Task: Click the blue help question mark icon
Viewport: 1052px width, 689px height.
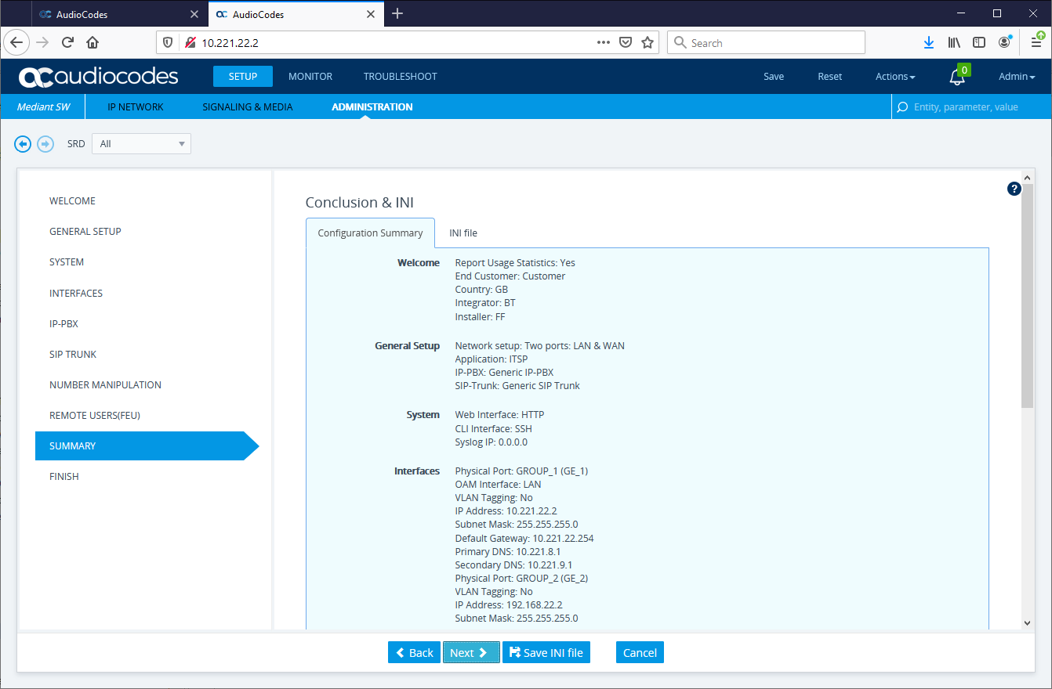Action: (x=1014, y=189)
